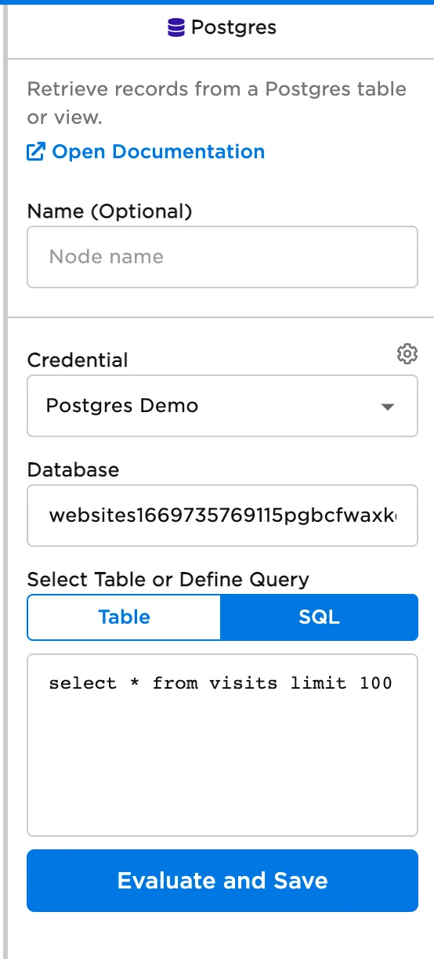The height and width of the screenshot is (959, 434).
Task: Open the credential settings gear icon
Action: click(x=407, y=354)
